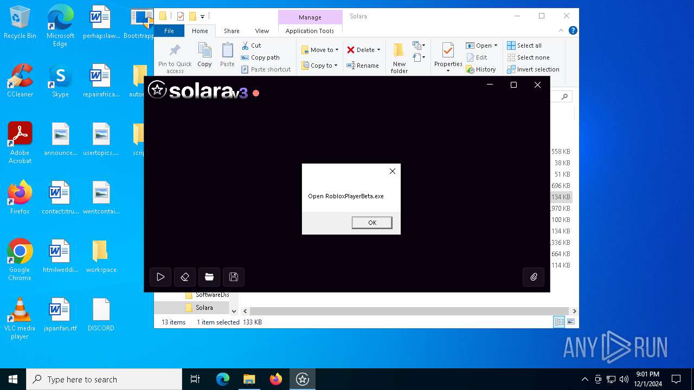694x390 pixels.
Task: Click the Explorer Help question icon
Action: (573, 30)
